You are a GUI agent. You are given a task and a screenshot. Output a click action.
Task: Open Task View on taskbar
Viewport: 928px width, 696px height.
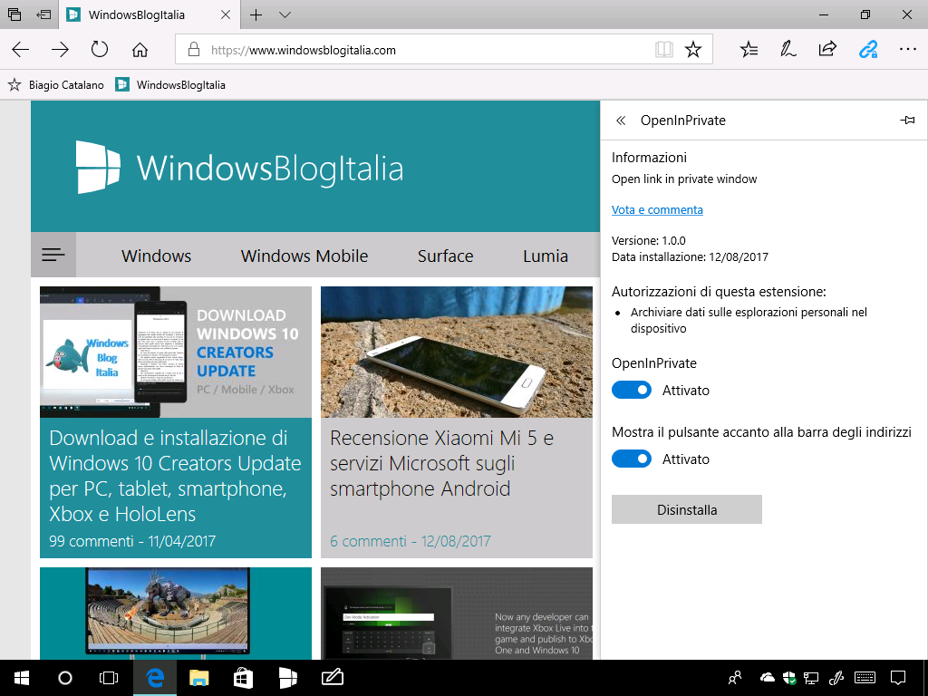click(109, 678)
